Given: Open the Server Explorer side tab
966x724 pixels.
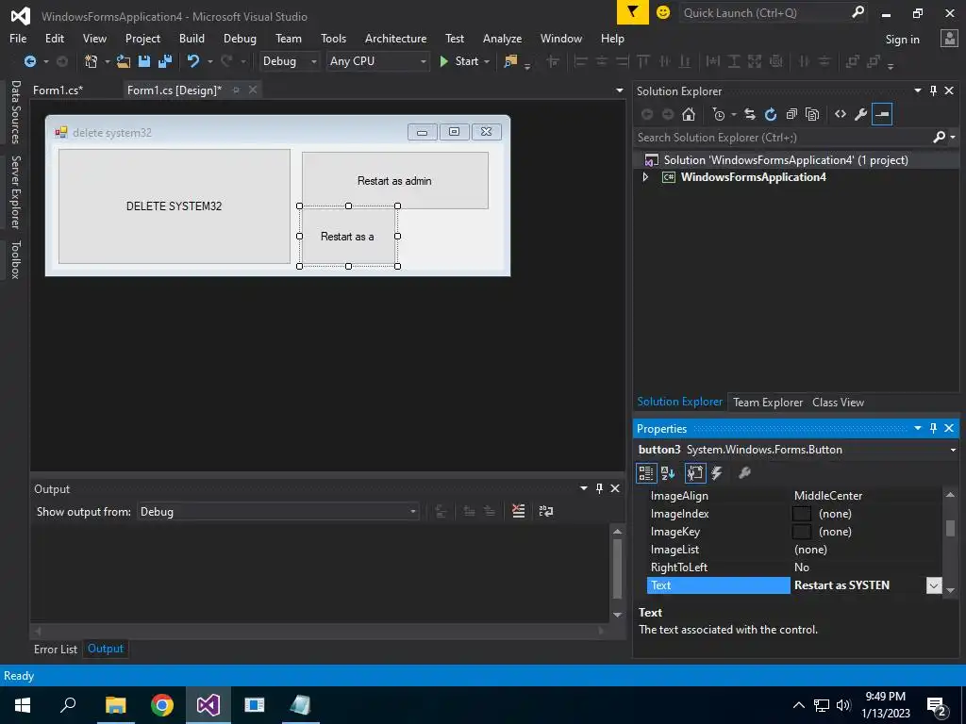Looking at the screenshot, I should 15,191.
